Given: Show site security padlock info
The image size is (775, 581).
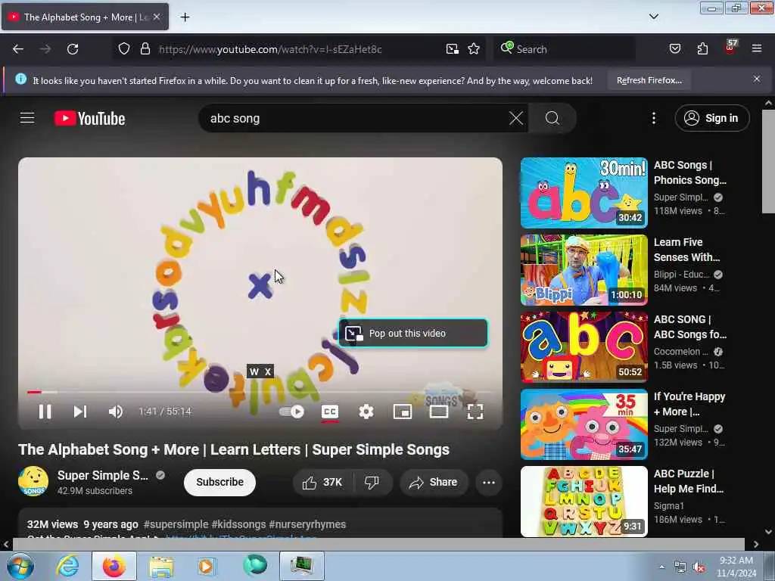Looking at the screenshot, I should point(145,49).
